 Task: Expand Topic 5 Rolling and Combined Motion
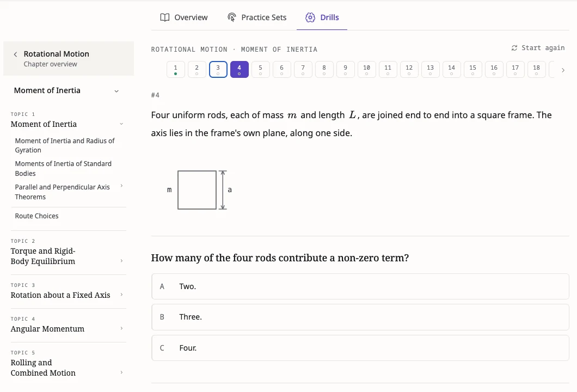[x=121, y=372]
